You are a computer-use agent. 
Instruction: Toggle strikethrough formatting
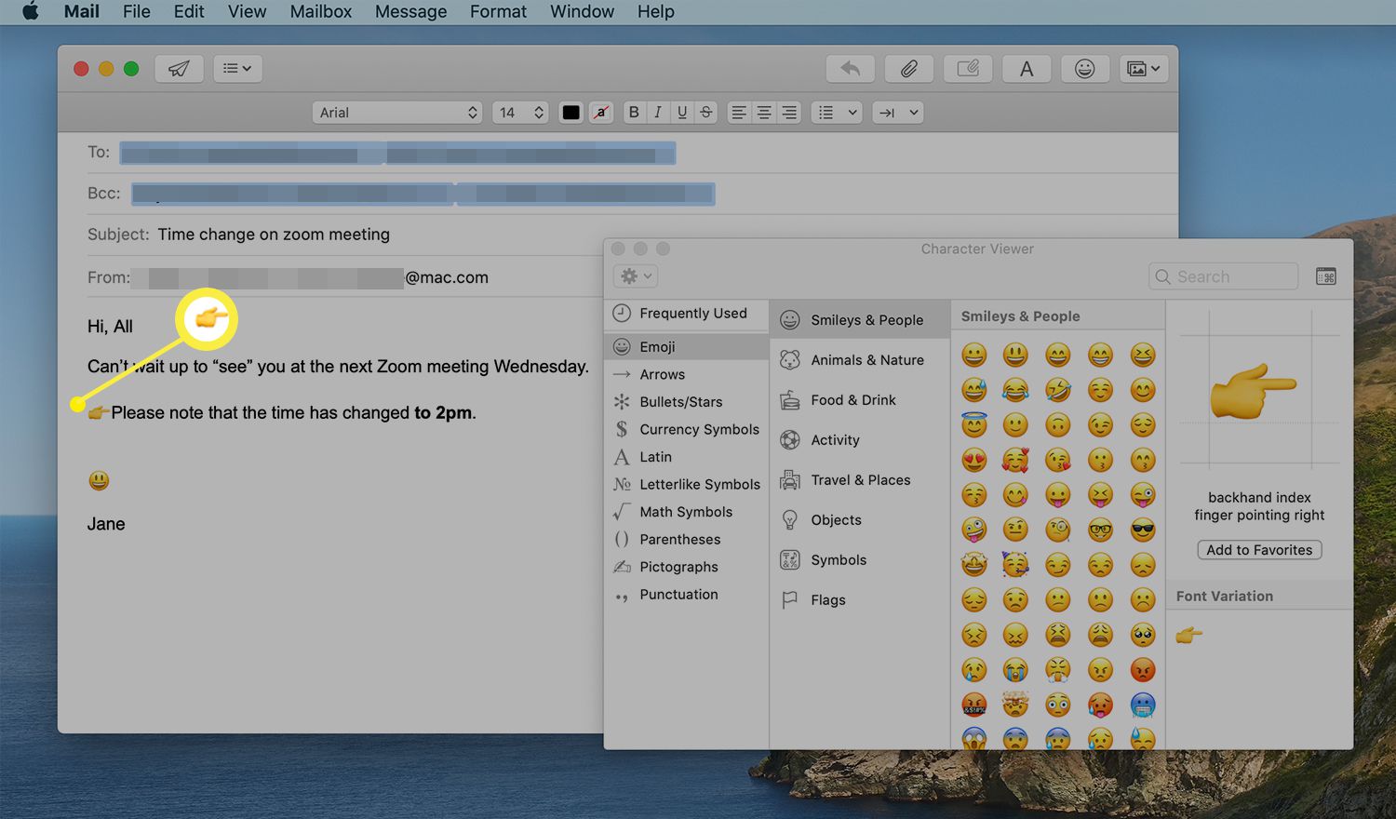coord(706,113)
